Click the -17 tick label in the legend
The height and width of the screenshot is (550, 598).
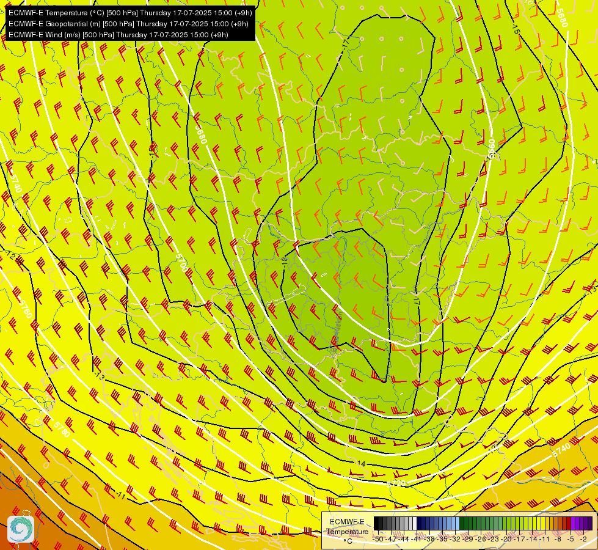pyautogui.click(x=519, y=539)
